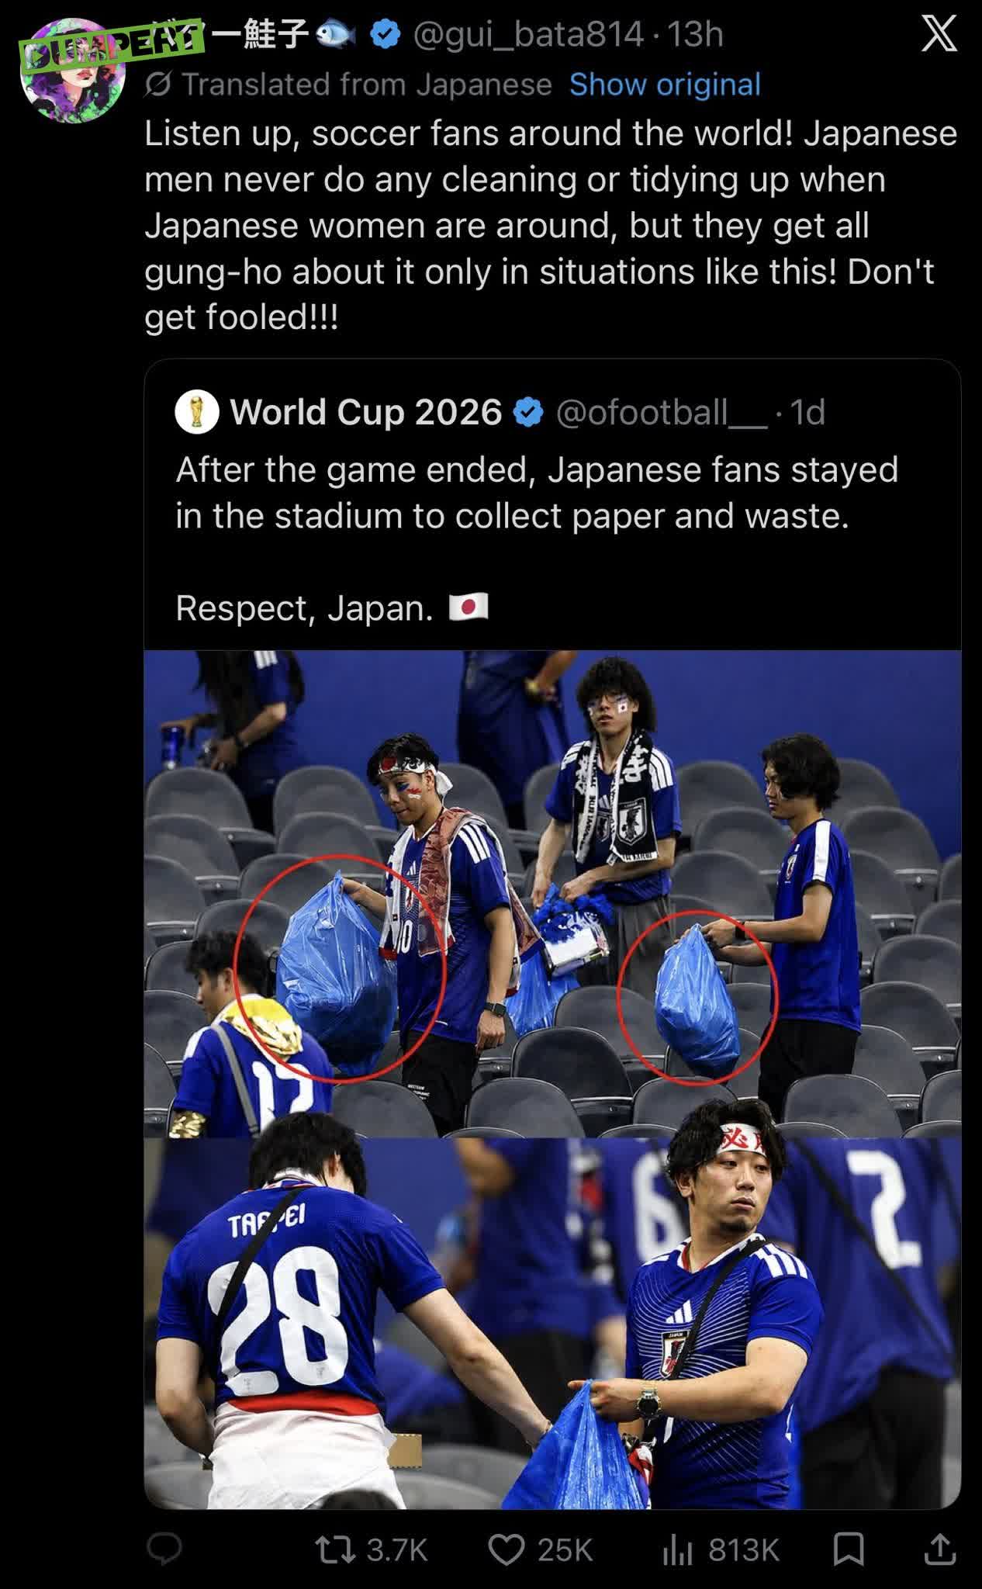The image size is (982, 1589).
Task: Open World Cup 2026 account name
Action: 366,412
